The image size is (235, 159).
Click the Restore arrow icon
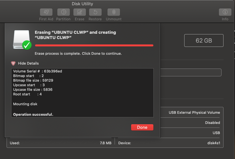tap(95, 12)
